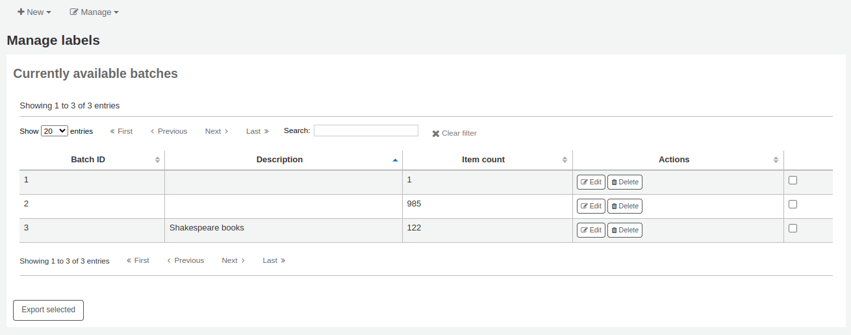The height and width of the screenshot is (335, 851).
Task: Tick the Shakespeare books batch checkbox
Action: tap(793, 229)
